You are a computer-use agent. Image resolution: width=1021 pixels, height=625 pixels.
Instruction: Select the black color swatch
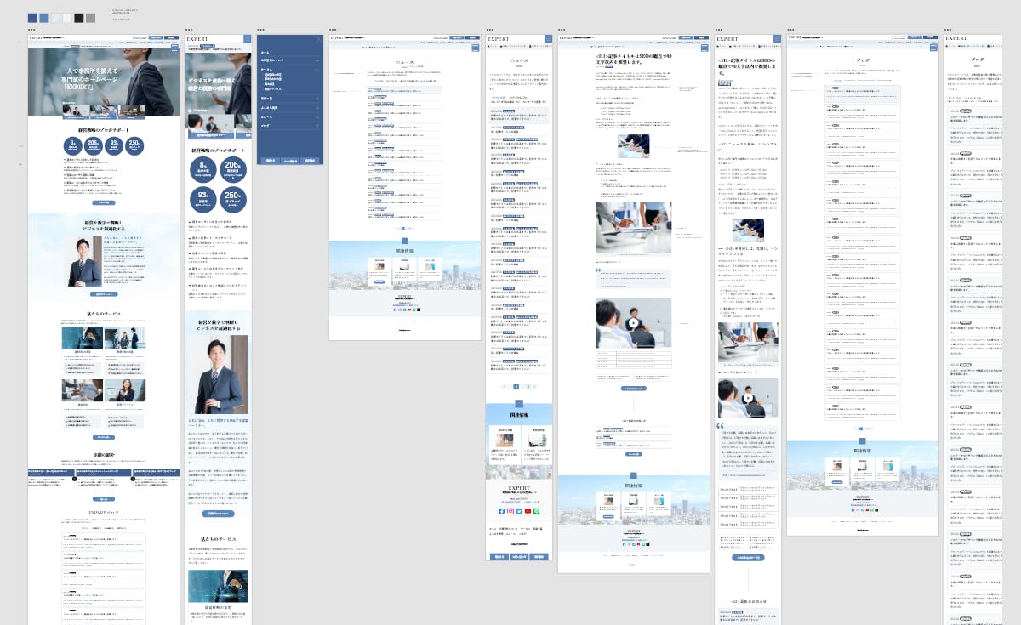(x=79, y=17)
